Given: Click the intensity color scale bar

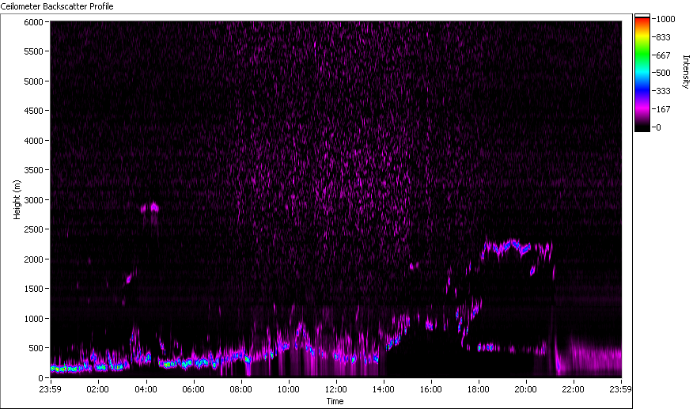Looking at the screenshot, I should coord(642,73).
